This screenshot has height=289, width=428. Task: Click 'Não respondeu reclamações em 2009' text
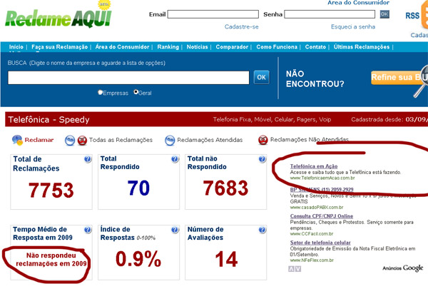[x=51, y=260]
